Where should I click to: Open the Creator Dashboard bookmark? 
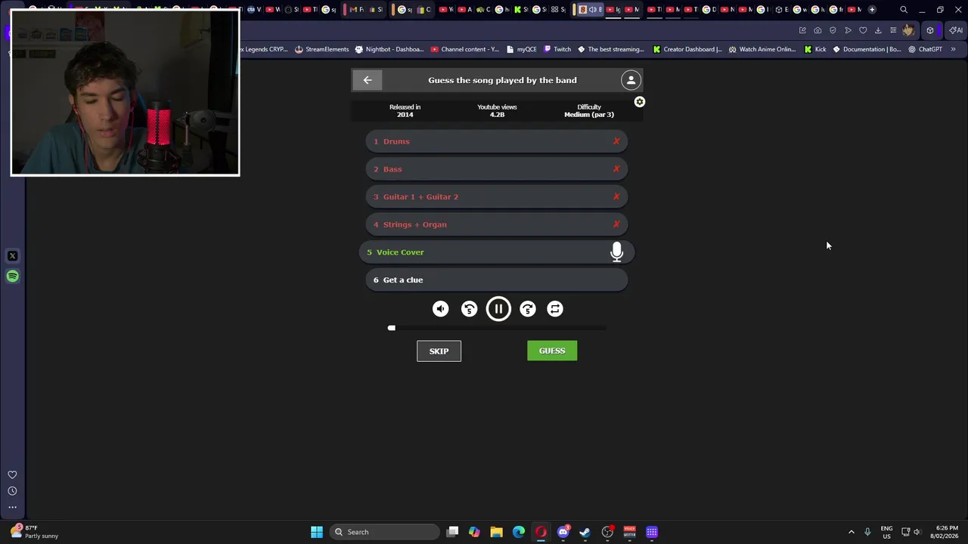(687, 49)
